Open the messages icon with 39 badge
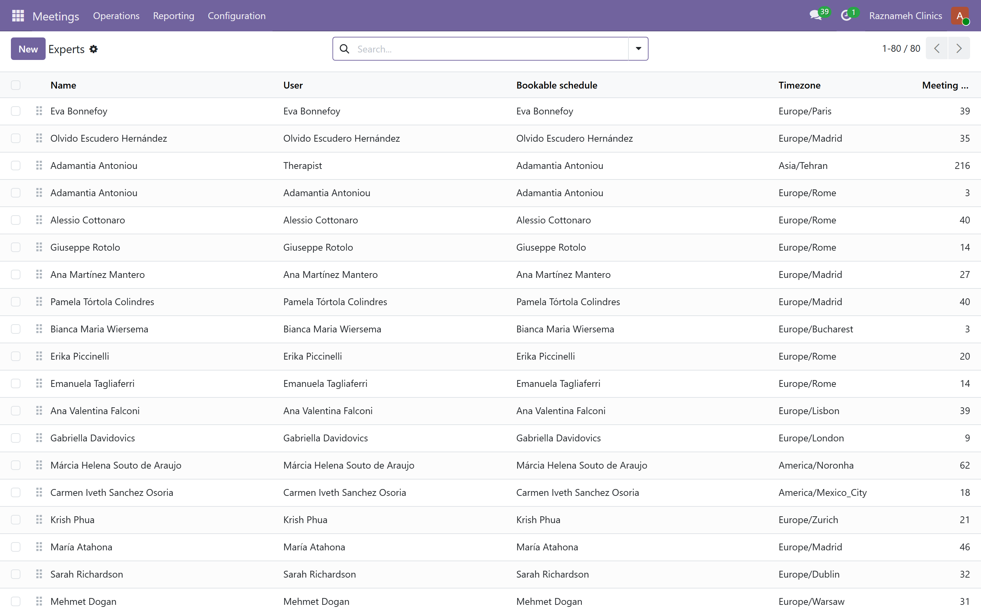 click(x=819, y=15)
